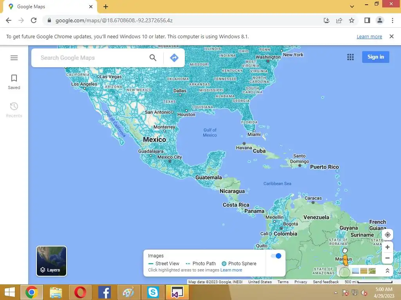Click the United States region link
Image resolution: width=401 pixels, height=300 pixels.
coord(260,282)
